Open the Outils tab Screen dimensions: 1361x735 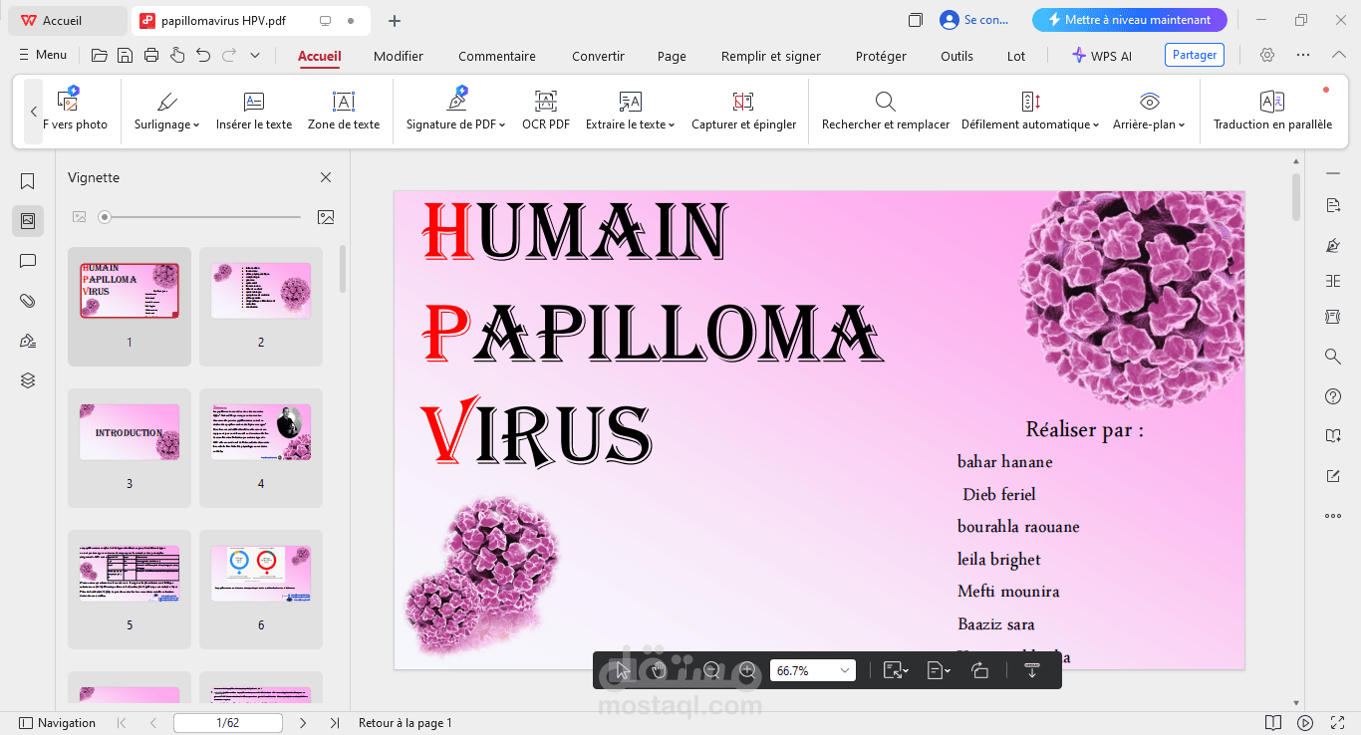pos(956,56)
